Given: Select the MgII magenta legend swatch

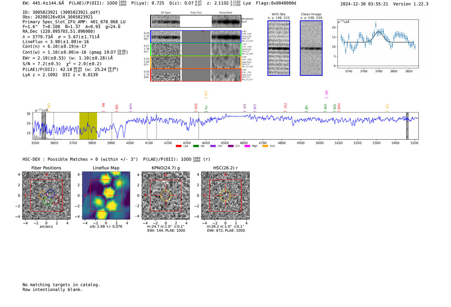Looking at the screenshot, I should (x=247, y=146).
